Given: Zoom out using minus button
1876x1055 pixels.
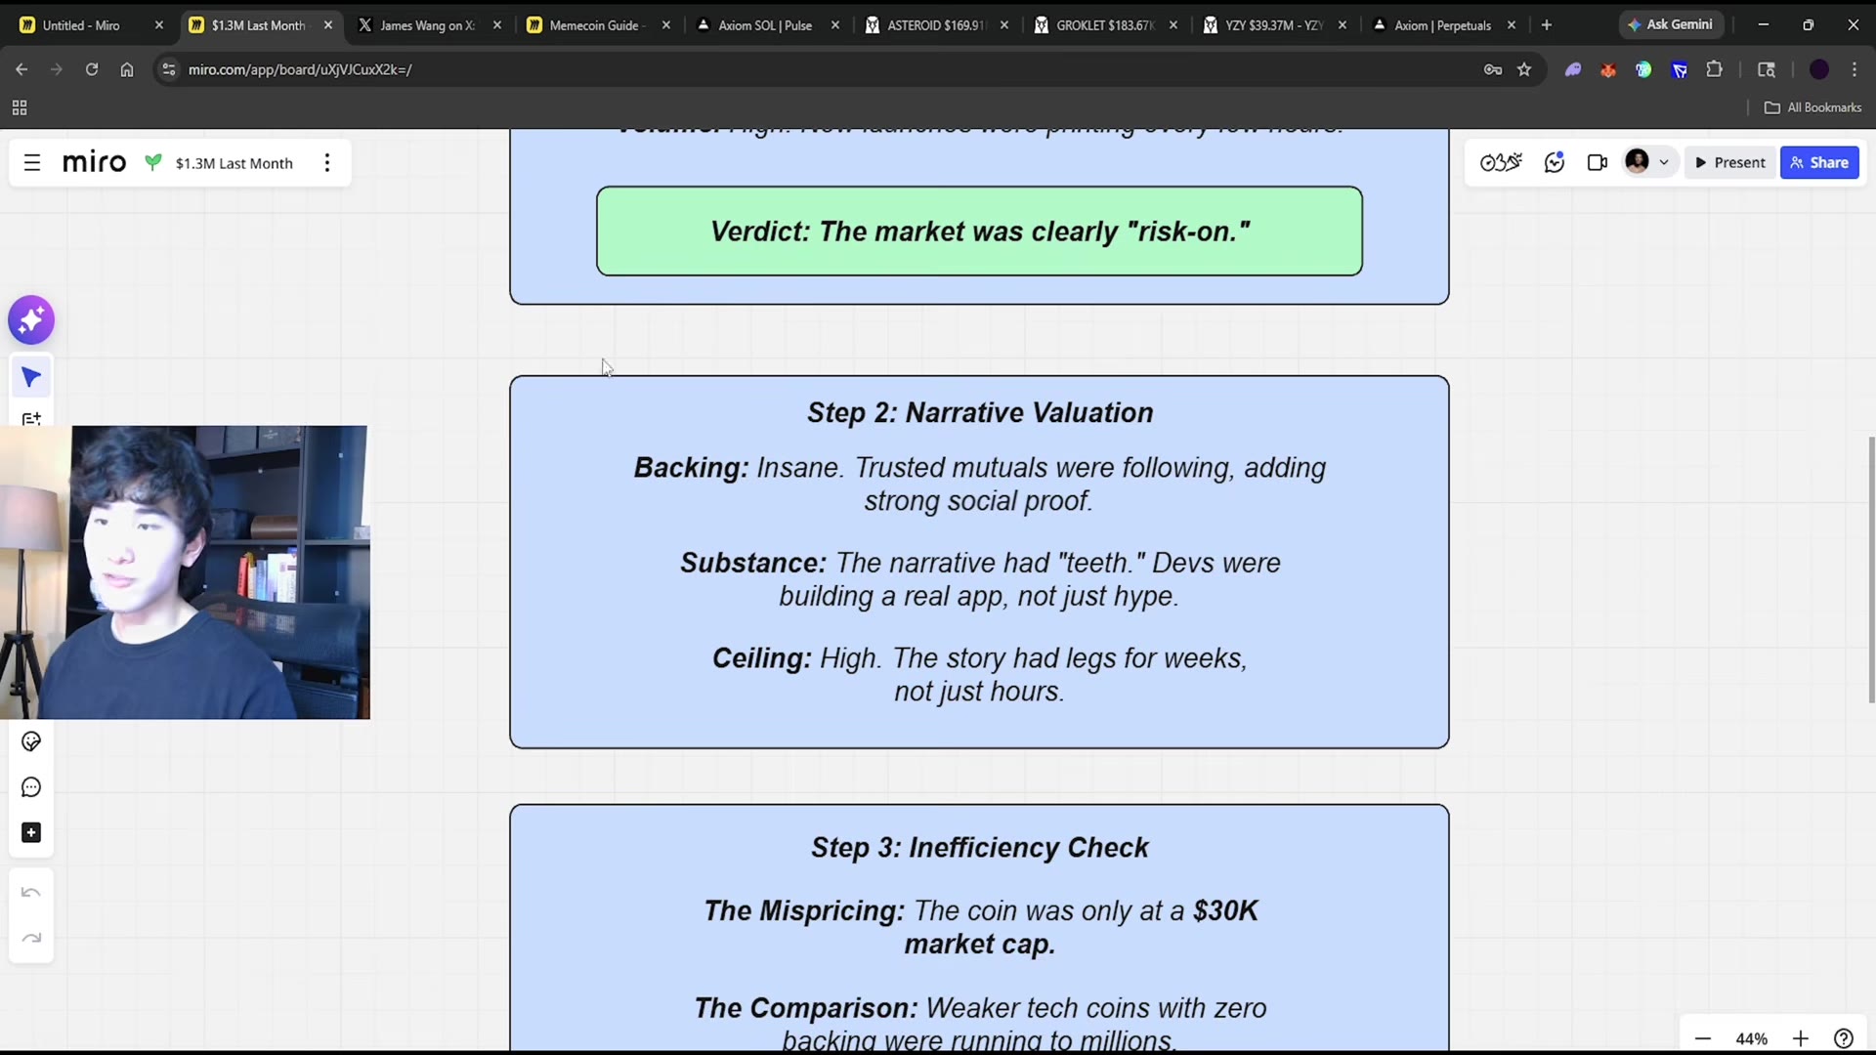Looking at the screenshot, I should 1703,1038.
